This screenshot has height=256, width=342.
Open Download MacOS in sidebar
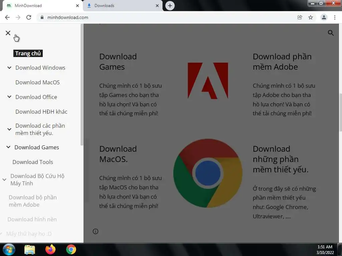37,82
